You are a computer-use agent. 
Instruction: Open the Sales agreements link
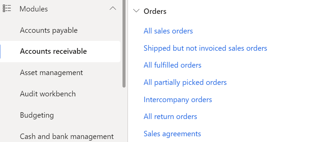(x=172, y=134)
